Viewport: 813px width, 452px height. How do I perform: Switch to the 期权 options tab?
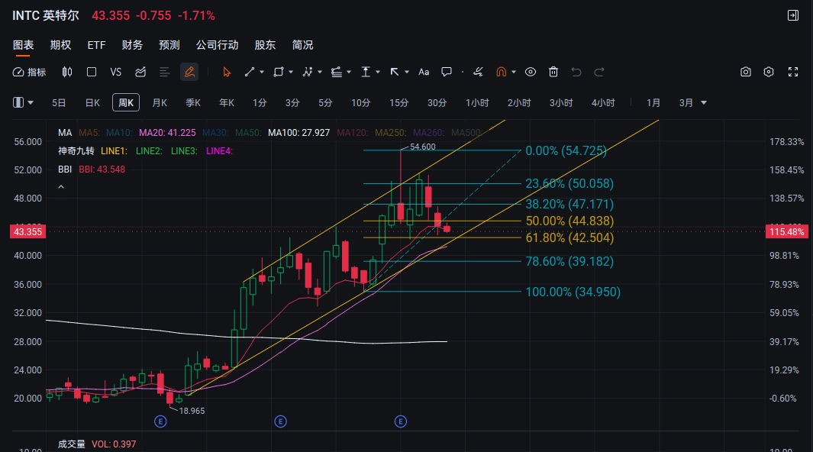[x=60, y=45]
